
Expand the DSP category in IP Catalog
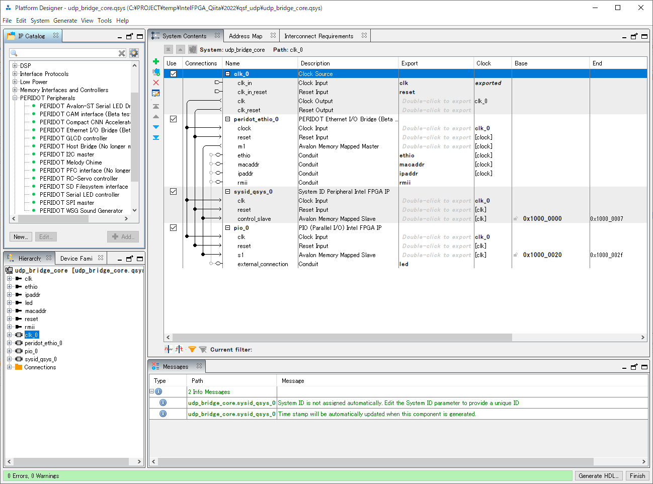(x=15, y=65)
